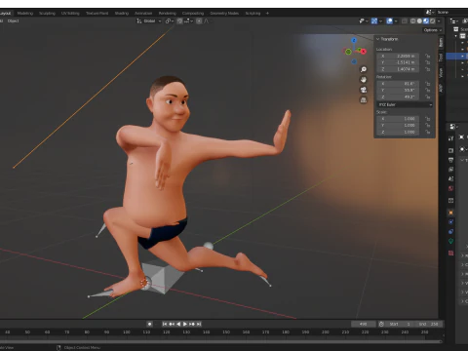The image size is (468, 351).
Task: Click the blue Z axis gizmo handle
Action: 354,40
